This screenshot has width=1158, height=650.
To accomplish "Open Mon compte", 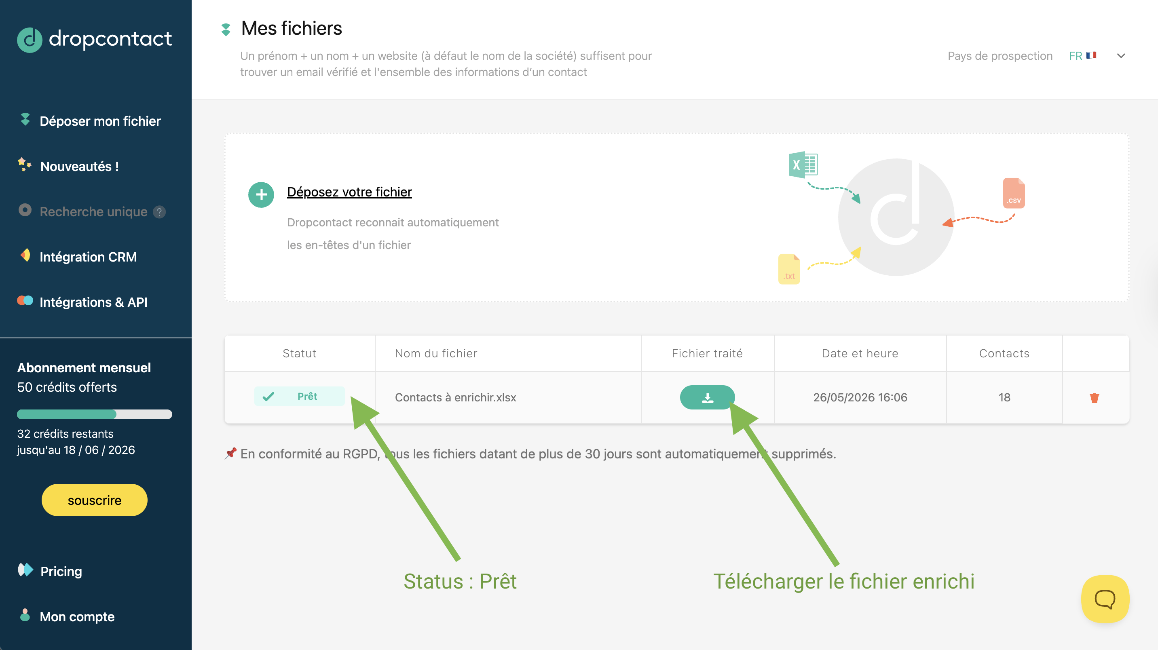I will coord(77,617).
